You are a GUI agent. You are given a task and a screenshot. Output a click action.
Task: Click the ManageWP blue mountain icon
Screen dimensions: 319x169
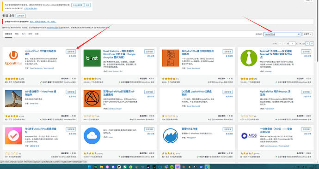coord(171,136)
